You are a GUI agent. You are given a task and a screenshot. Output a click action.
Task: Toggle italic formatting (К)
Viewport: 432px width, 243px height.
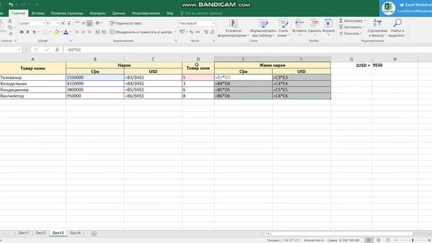28,32
